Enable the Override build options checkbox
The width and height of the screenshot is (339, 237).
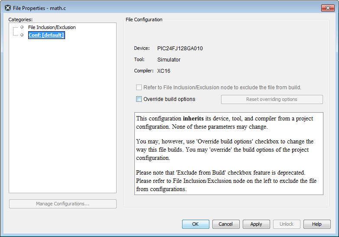pyautogui.click(x=139, y=99)
